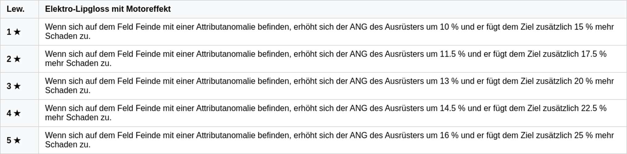Viewport: 627px width, 154px height.
Task: Click the star icon in the 5-star row
Action: 17,140
